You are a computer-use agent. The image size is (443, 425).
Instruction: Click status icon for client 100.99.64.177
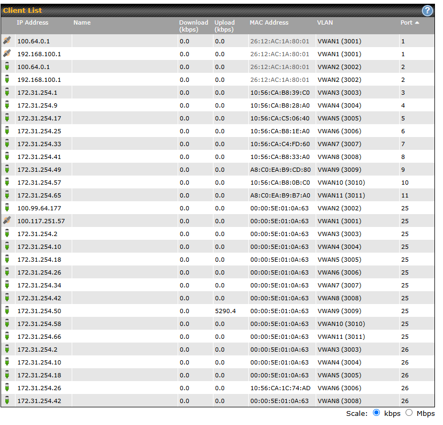[x=7, y=207]
